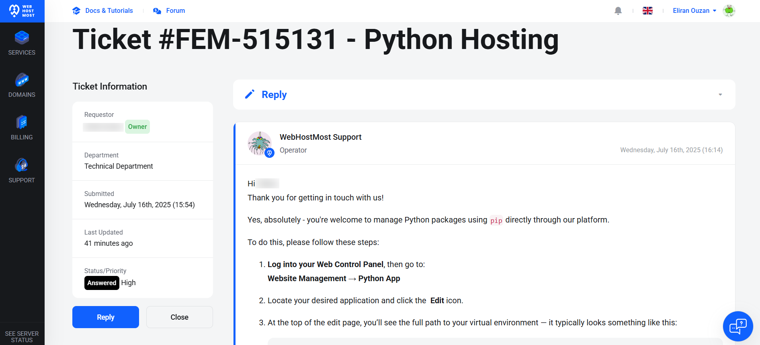The height and width of the screenshot is (345, 760).
Task: Click See Server Status link
Action: tap(22, 337)
